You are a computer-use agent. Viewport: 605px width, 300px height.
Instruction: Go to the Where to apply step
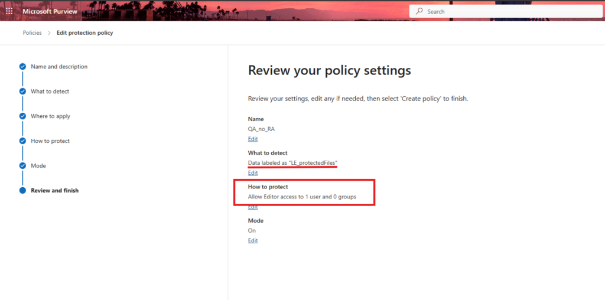click(x=50, y=116)
